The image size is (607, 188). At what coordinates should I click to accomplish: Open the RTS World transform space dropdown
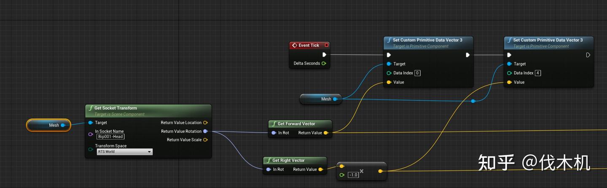(x=124, y=152)
